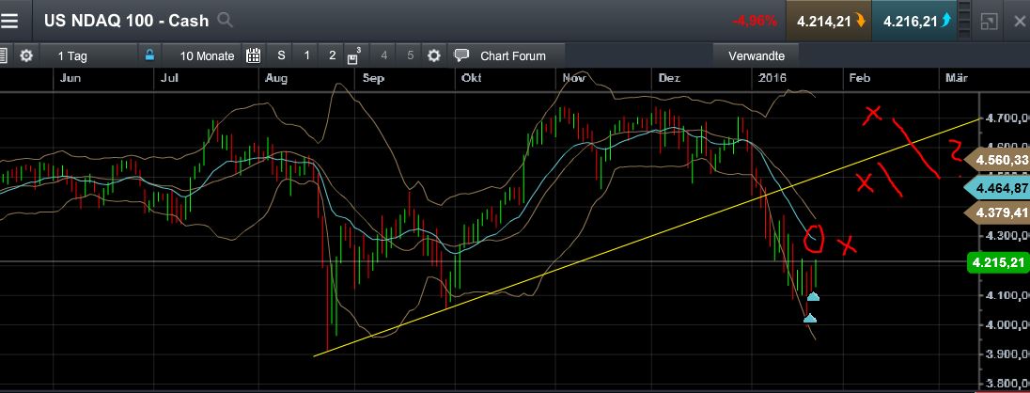Open chart settings with the left gear icon
The width and height of the screenshot is (1030, 393).
(x=26, y=55)
